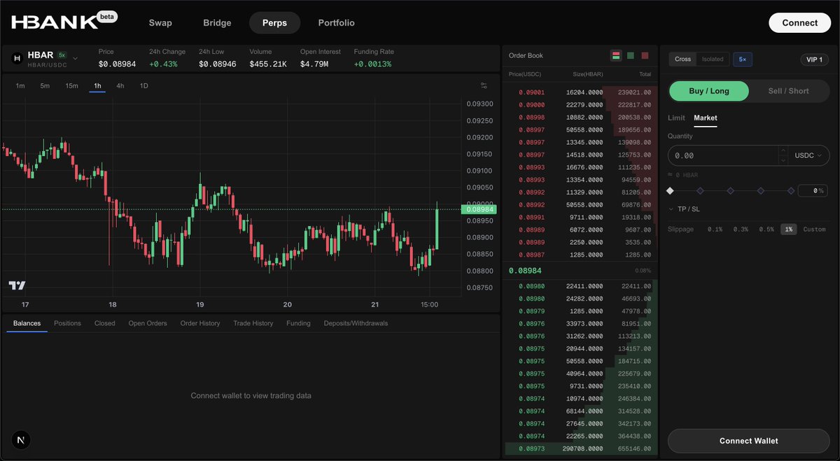Click the slider percentage input box
The width and height of the screenshot is (840, 461).
click(813, 190)
